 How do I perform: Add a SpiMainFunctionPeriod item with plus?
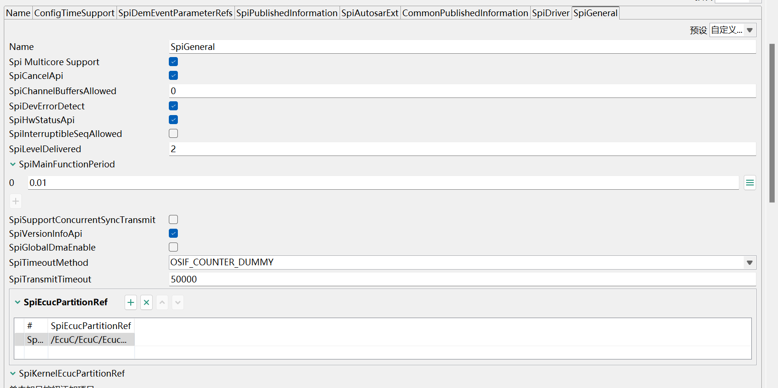click(16, 201)
